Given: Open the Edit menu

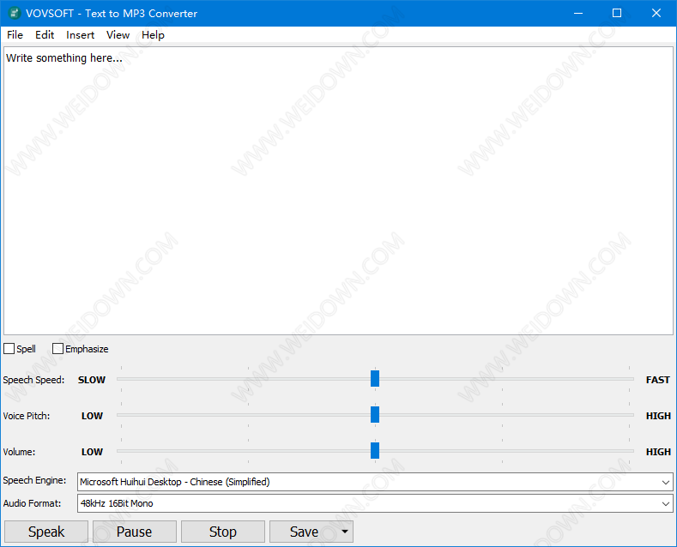Looking at the screenshot, I should pyautogui.click(x=45, y=35).
